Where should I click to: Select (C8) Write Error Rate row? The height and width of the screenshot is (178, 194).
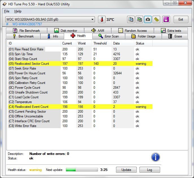(x=80, y=126)
